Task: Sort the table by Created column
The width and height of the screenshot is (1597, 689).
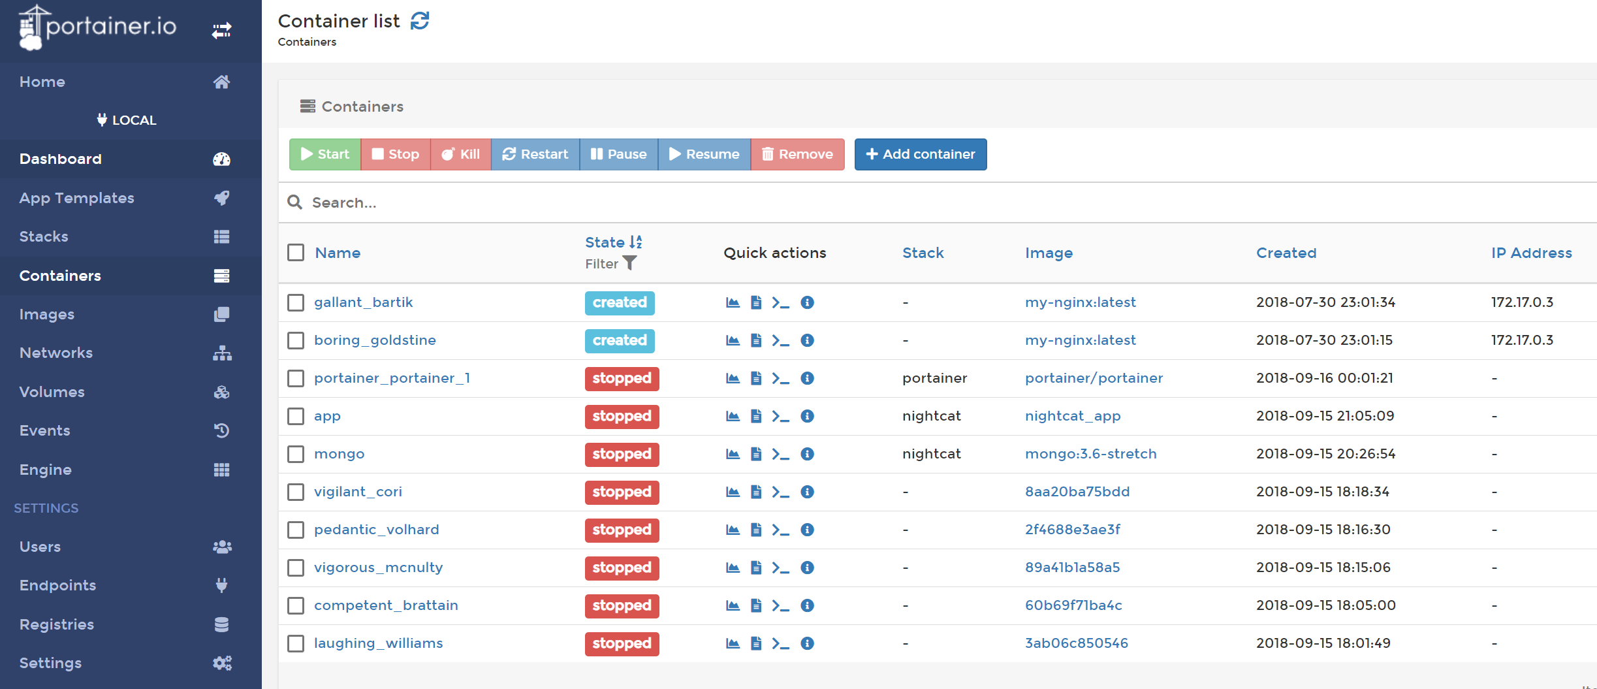Action: pos(1286,253)
